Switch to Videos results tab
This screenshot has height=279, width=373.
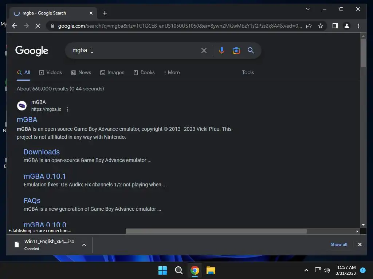tap(50, 72)
